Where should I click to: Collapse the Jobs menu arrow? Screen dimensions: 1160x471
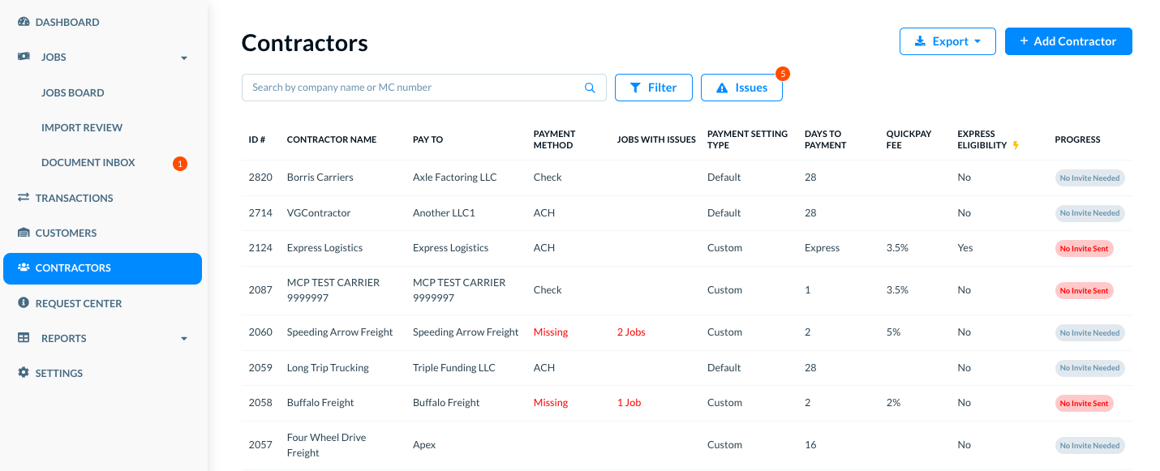coord(184,58)
